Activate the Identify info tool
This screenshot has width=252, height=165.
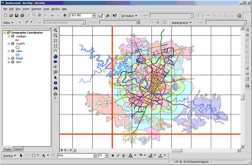[x=55, y=83]
